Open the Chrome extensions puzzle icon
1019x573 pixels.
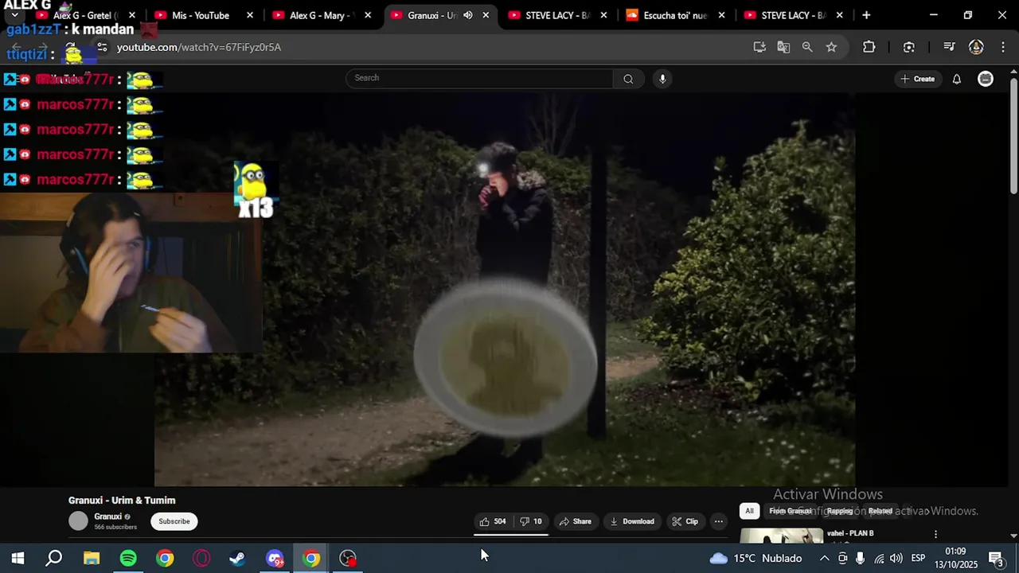click(x=869, y=47)
